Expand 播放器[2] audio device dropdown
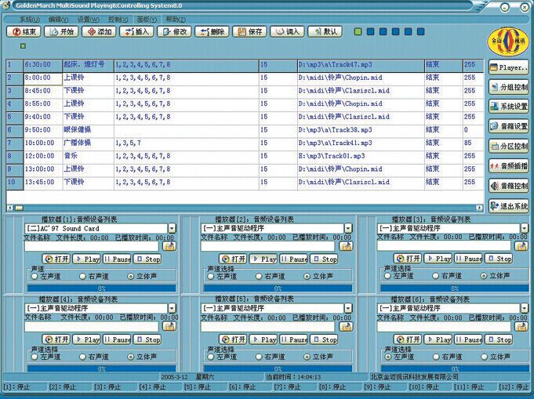 coord(348,228)
